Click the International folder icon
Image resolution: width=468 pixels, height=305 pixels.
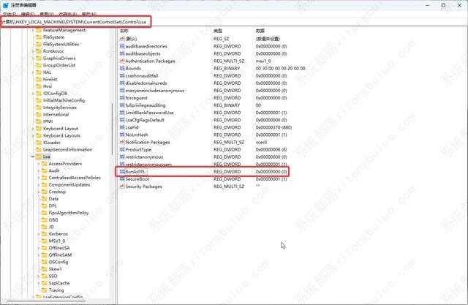pyautogui.click(x=39, y=114)
